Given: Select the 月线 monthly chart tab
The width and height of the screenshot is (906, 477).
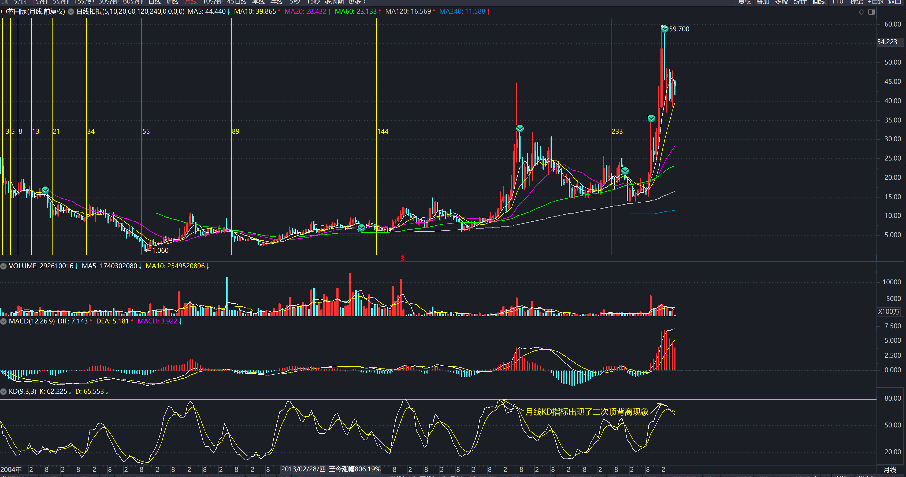Looking at the screenshot, I should [191, 2].
